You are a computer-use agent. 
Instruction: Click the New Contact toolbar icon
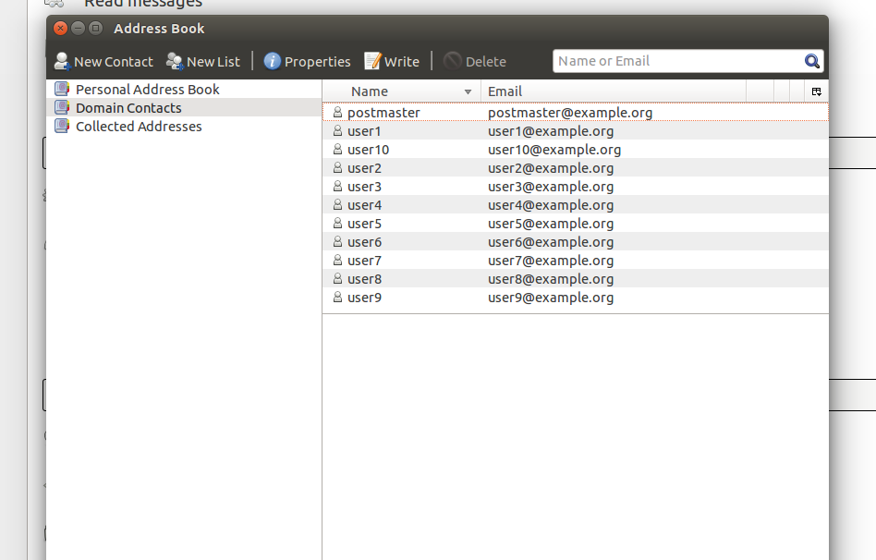point(62,62)
